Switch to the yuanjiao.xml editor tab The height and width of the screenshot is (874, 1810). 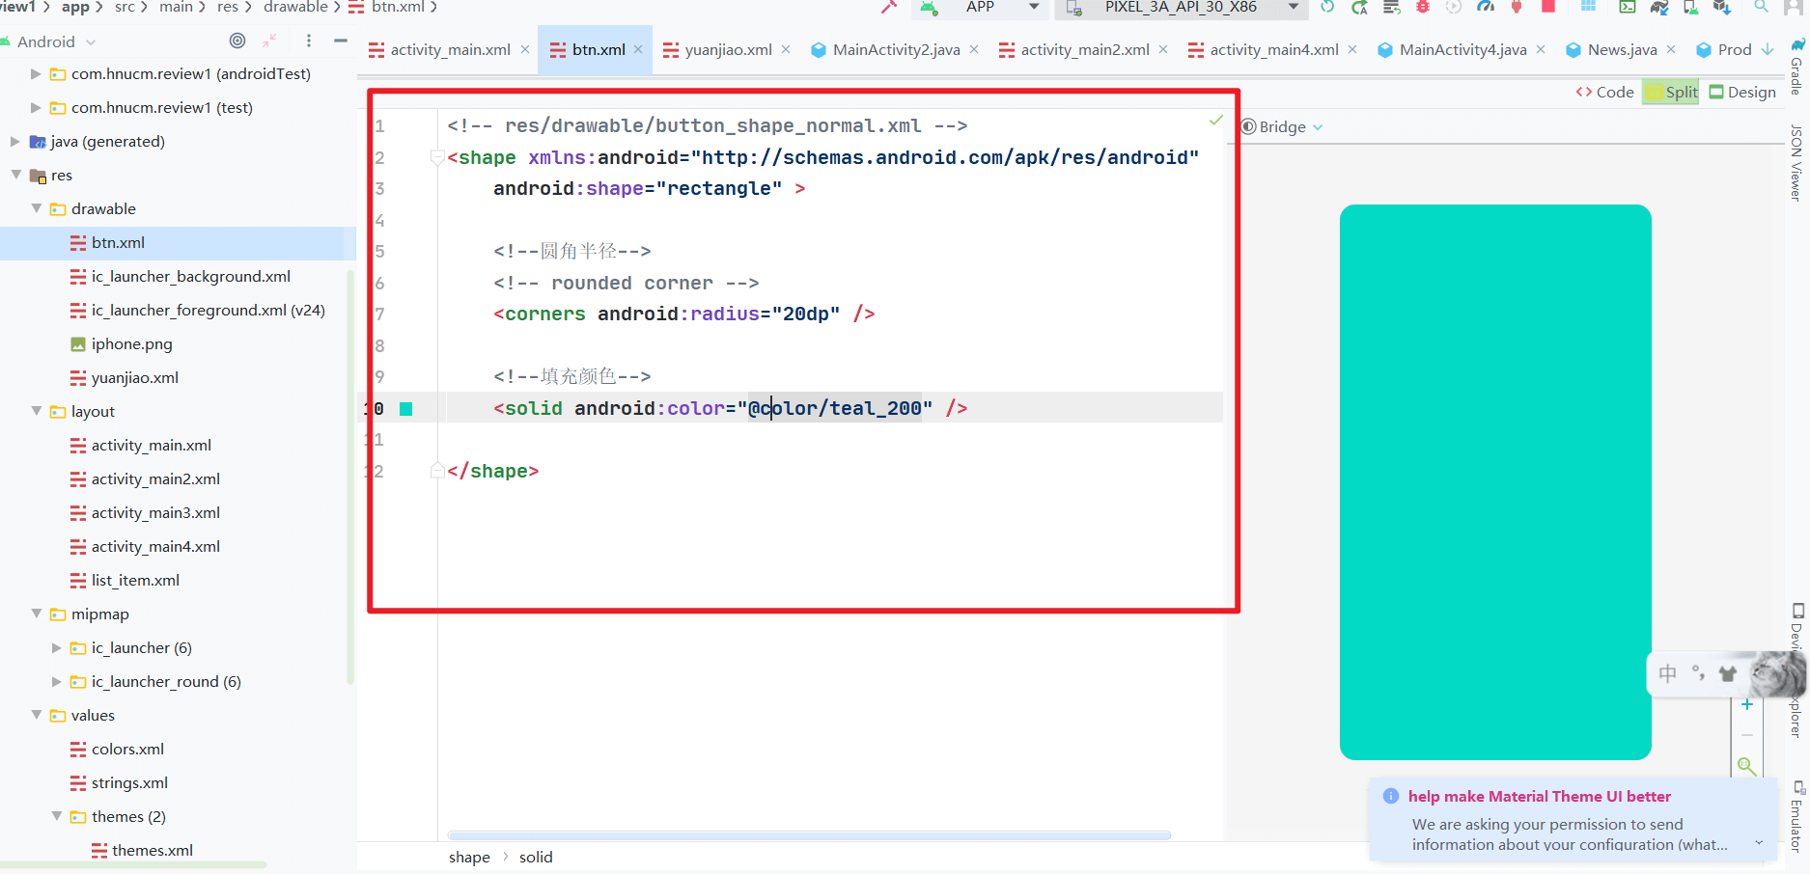click(x=727, y=49)
